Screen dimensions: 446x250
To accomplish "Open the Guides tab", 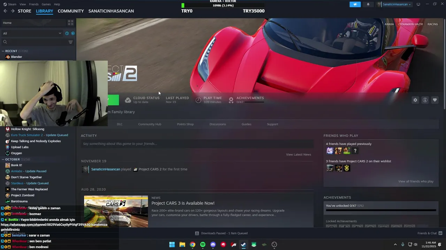I will 246,124.
